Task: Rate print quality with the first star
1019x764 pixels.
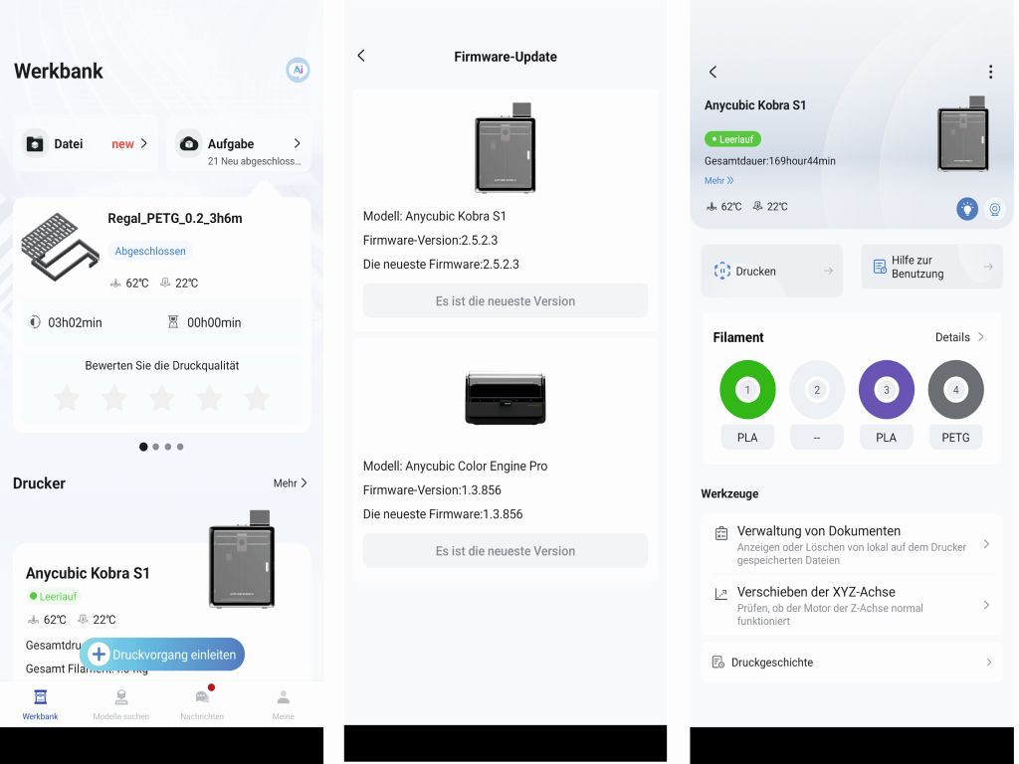Action: 67,398
